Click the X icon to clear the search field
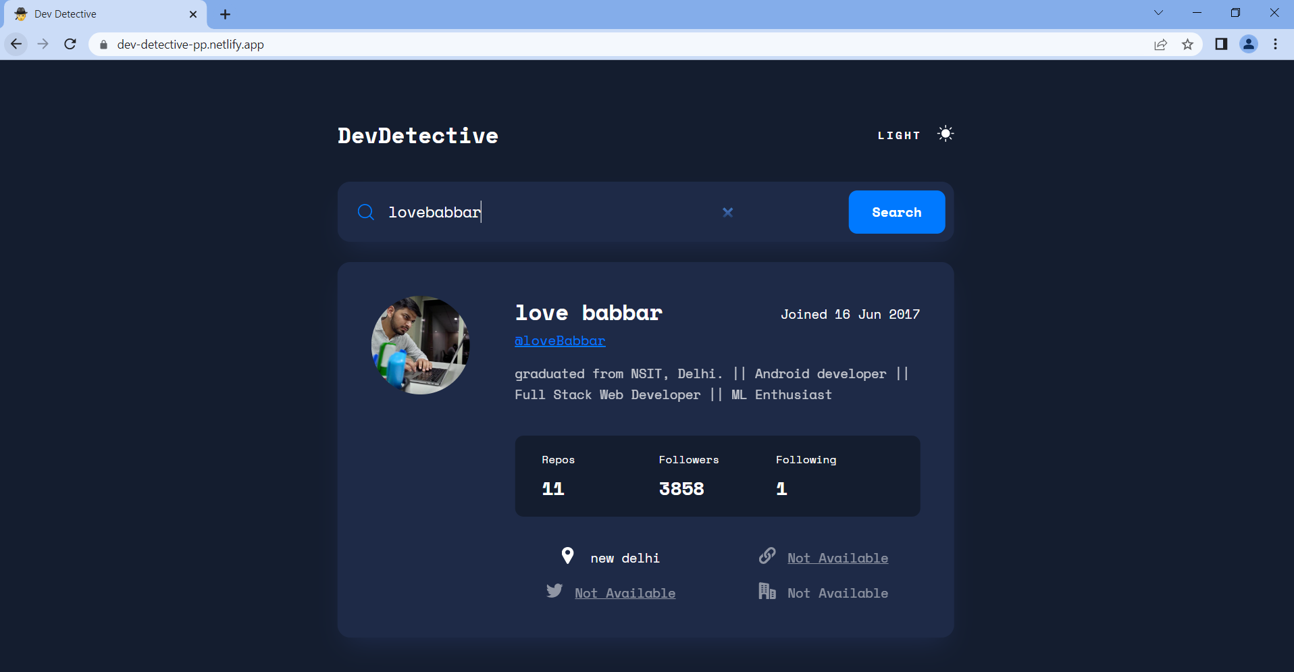Viewport: 1294px width, 672px height. point(728,212)
